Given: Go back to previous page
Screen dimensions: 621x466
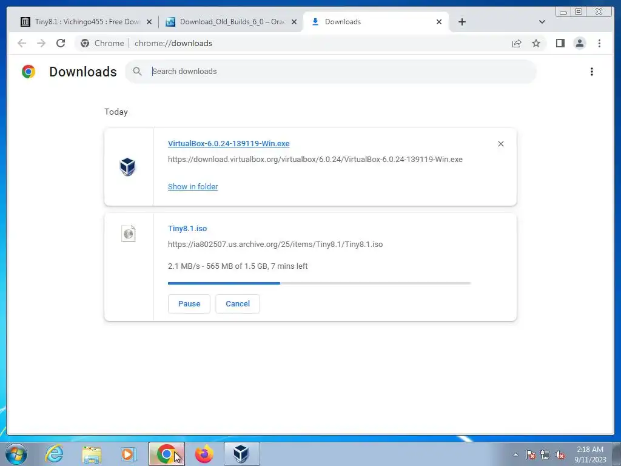Looking at the screenshot, I should (22, 43).
